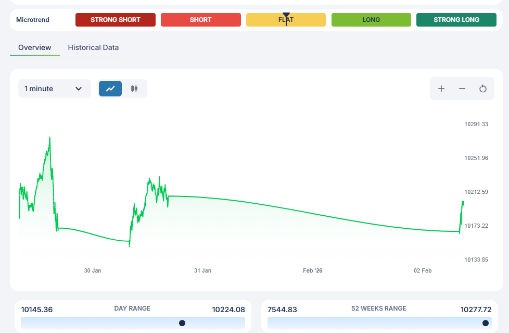Click the 10291.33 price axis label
Viewport: 509px width, 333px height.
click(x=476, y=124)
